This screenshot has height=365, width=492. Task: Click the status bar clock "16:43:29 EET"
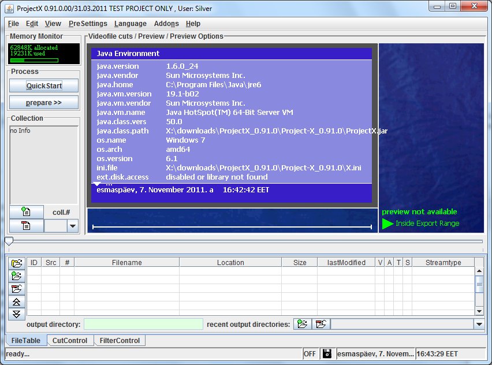437,354
